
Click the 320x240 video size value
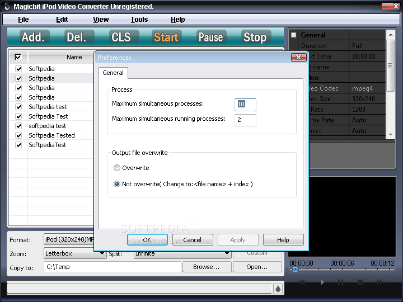pyautogui.click(x=363, y=99)
